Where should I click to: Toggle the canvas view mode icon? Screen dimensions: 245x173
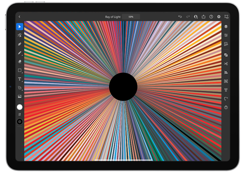[226, 17]
